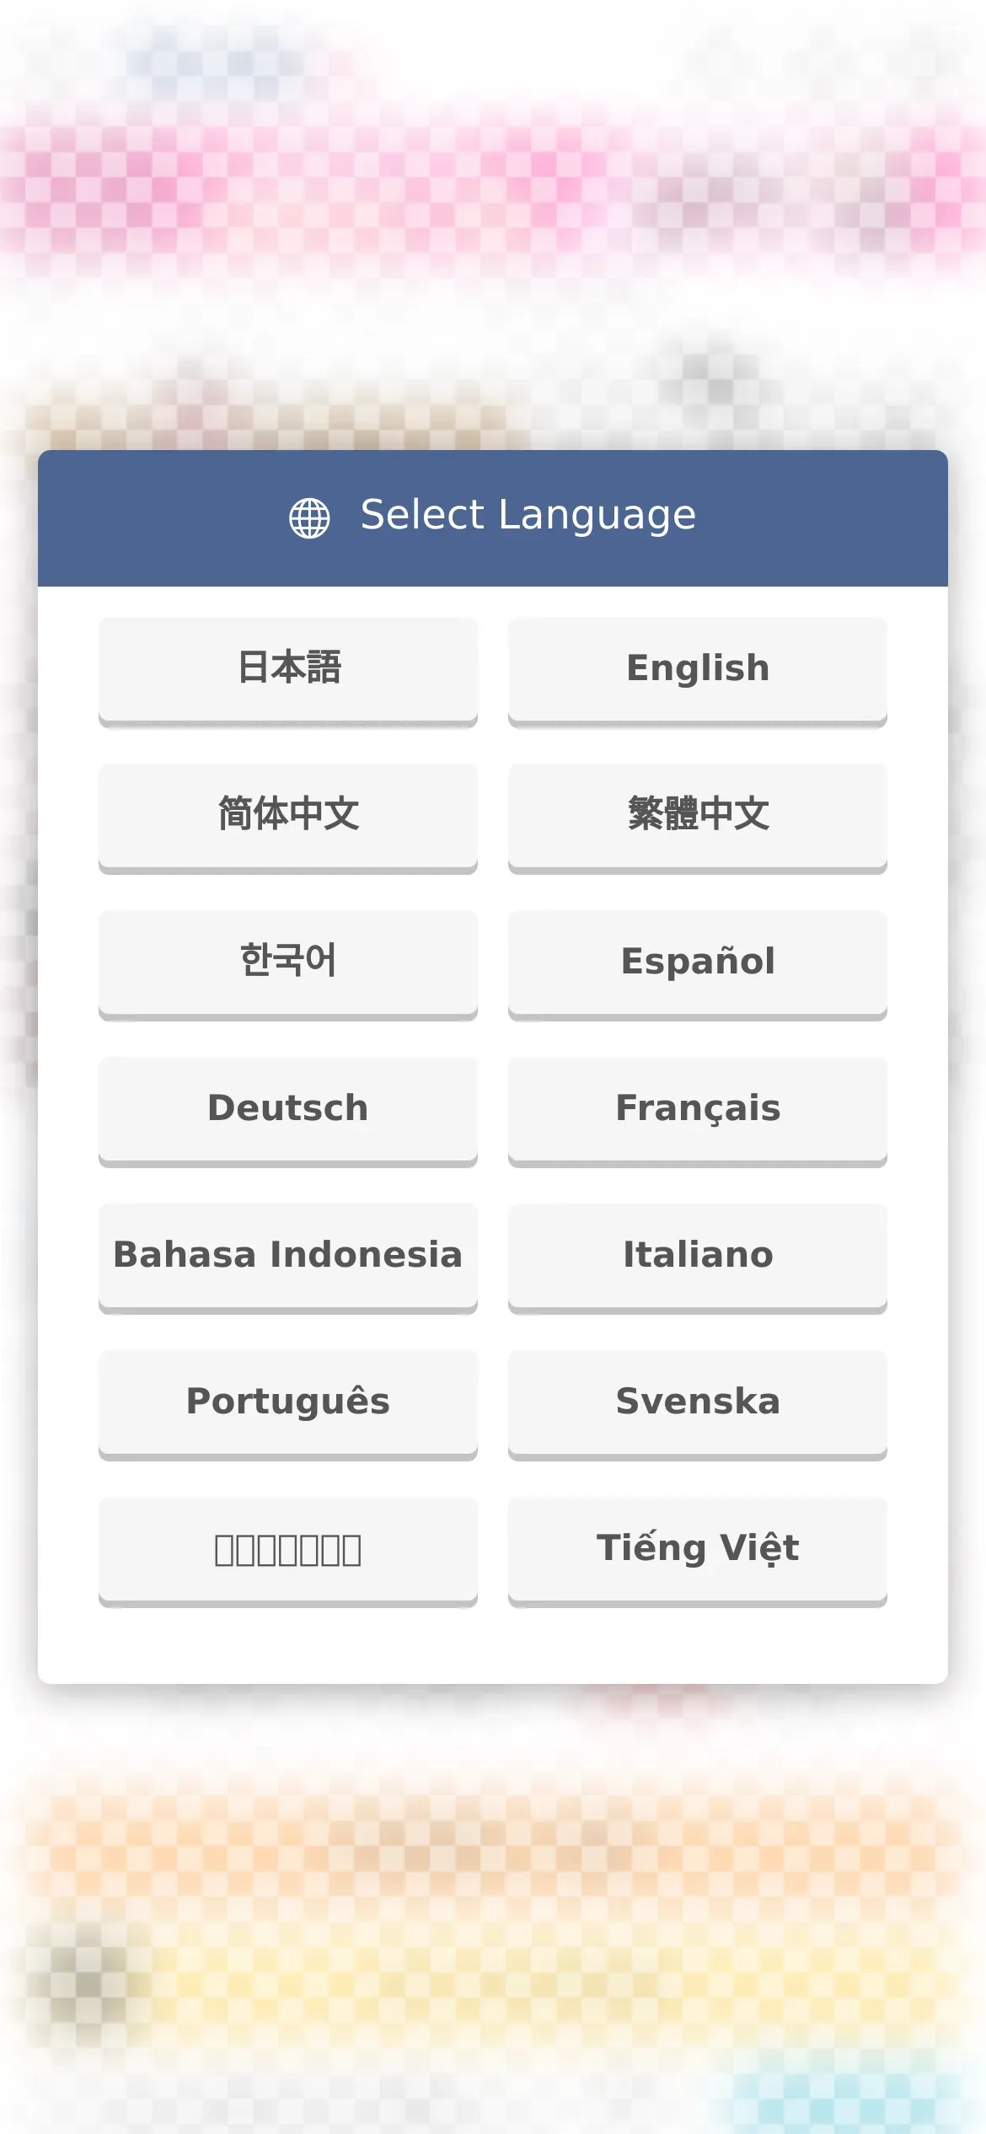
Task: Click the blurred pink background above the dialog
Action: [x=493, y=185]
